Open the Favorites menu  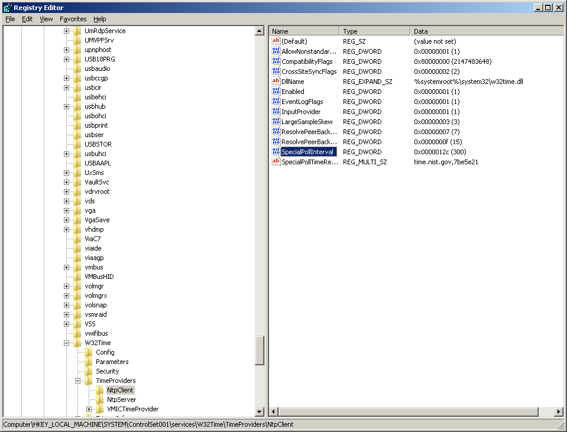tap(73, 19)
